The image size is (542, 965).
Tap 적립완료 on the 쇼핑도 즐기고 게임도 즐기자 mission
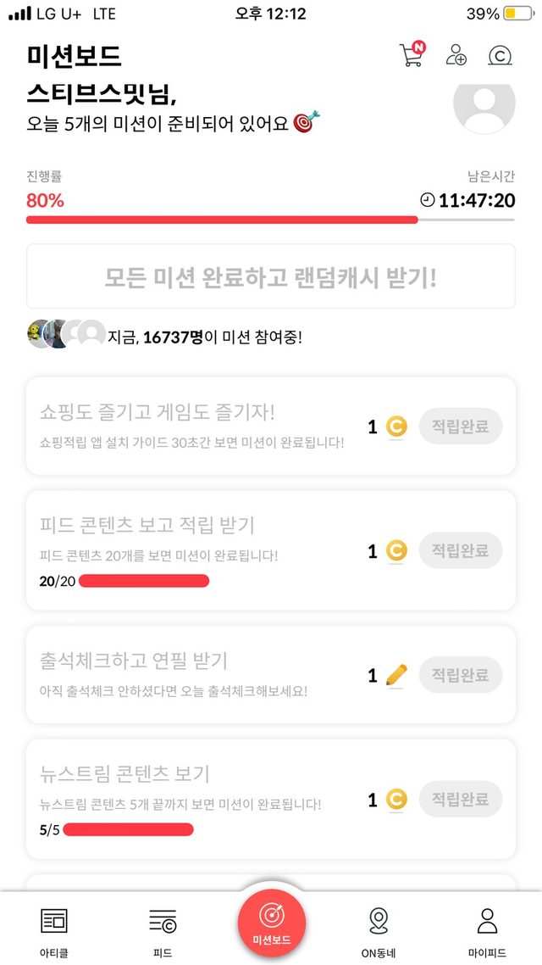460,427
